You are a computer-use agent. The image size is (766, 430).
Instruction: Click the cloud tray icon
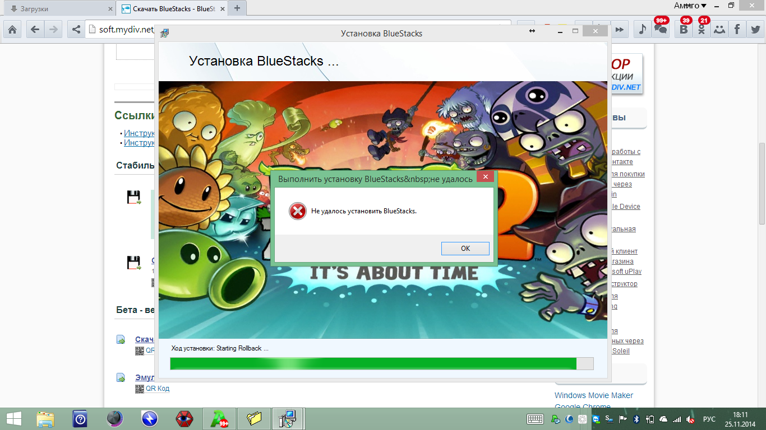664,419
